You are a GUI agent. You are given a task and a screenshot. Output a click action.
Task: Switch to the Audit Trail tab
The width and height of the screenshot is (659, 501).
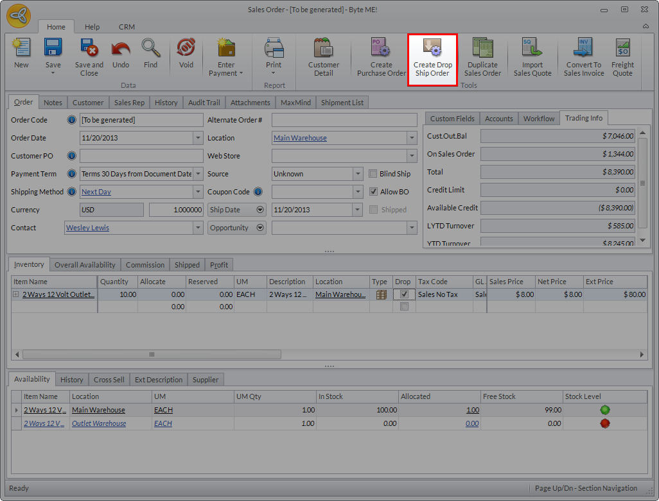[x=204, y=103]
